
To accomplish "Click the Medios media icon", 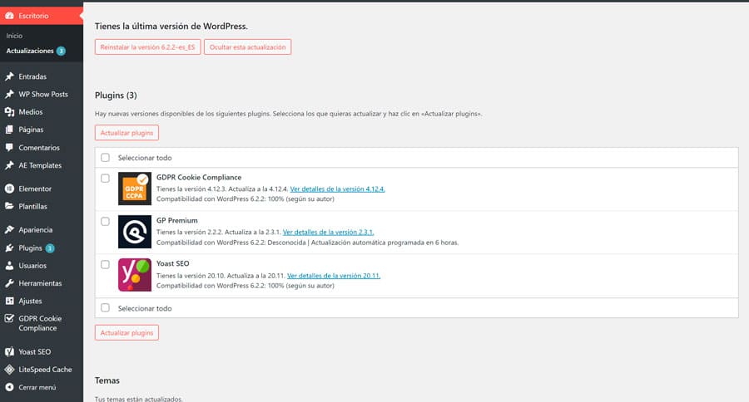I will [9, 111].
